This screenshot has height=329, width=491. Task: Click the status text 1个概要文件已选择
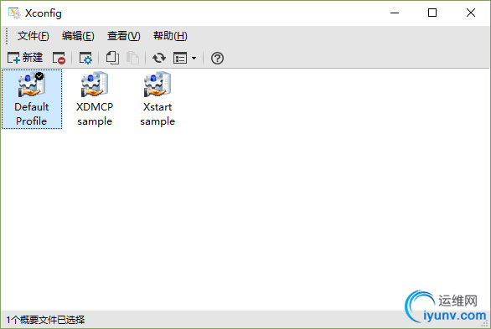coord(45,320)
